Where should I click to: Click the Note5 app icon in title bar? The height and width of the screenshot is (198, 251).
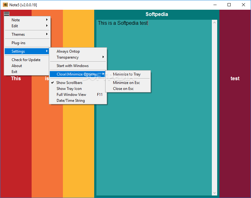(x=5, y=5)
